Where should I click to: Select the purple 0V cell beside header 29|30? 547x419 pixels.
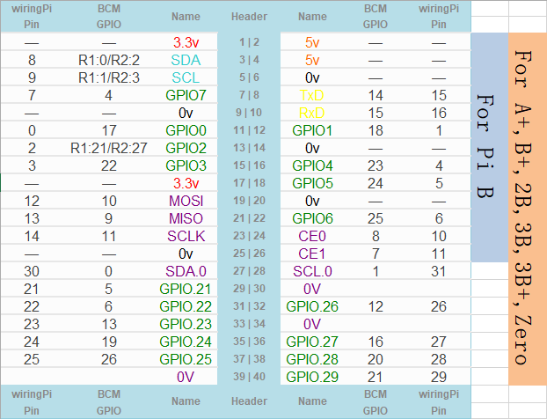312,289
